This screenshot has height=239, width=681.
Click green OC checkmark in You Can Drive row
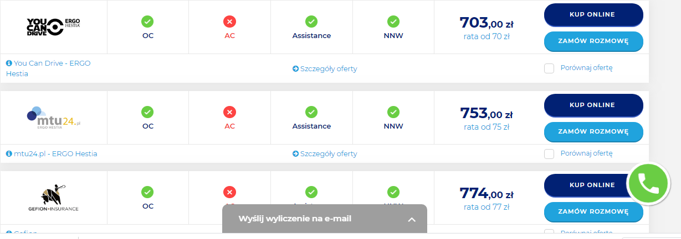[147, 22]
